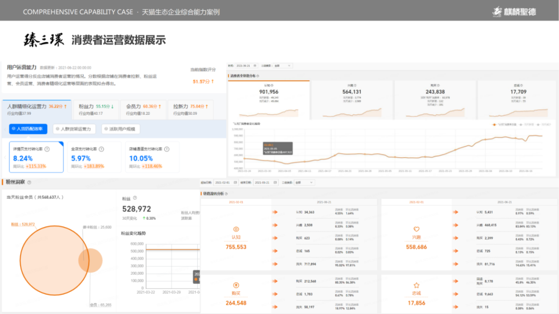Click the 绑卡粉丝：25,600 label
559x314 pixels.
point(97,227)
